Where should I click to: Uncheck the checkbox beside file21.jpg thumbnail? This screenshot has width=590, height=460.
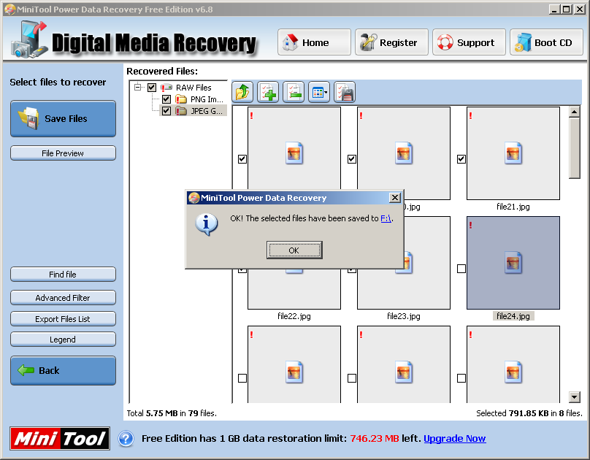461,159
